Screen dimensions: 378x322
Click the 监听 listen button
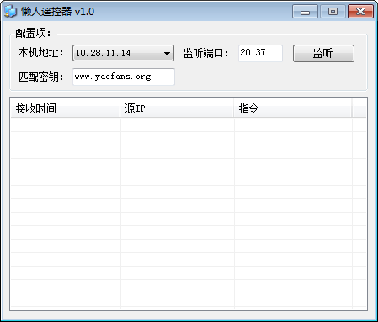[x=323, y=53]
